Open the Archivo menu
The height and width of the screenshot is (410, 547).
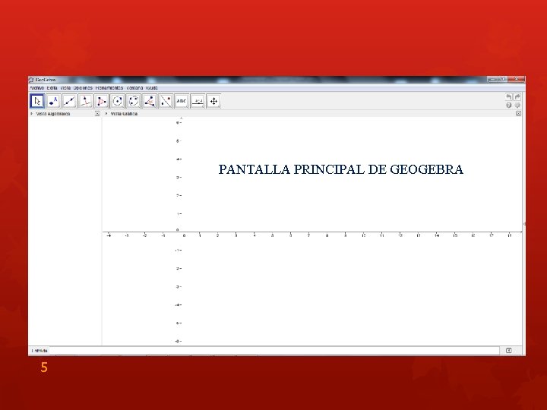pyautogui.click(x=37, y=88)
